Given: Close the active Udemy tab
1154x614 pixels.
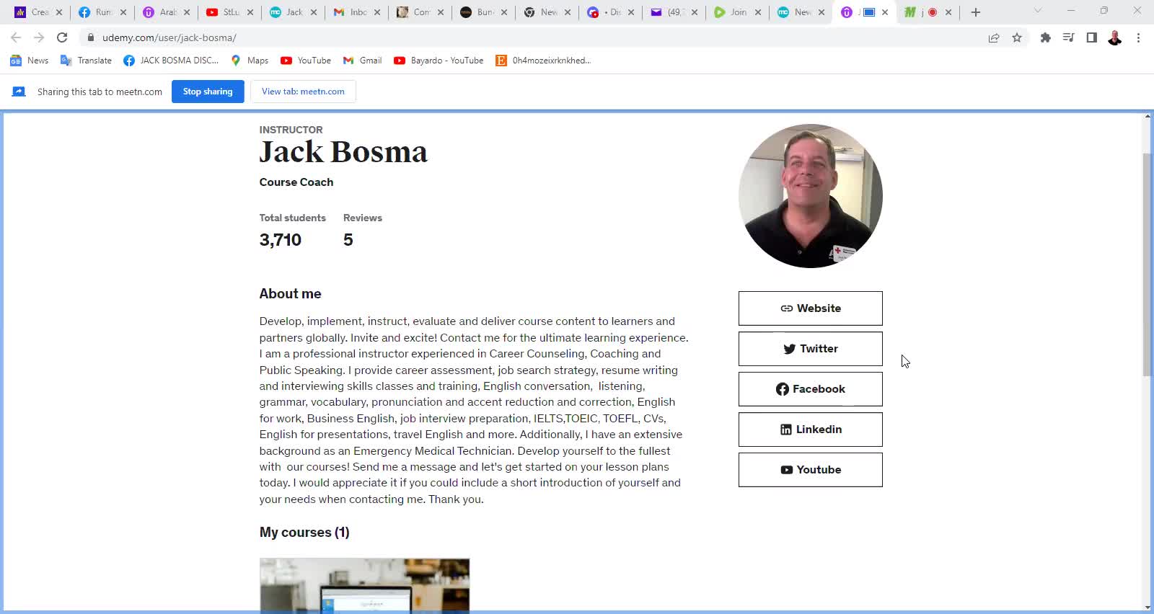Looking at the screenshot, I should pos(885,12).
